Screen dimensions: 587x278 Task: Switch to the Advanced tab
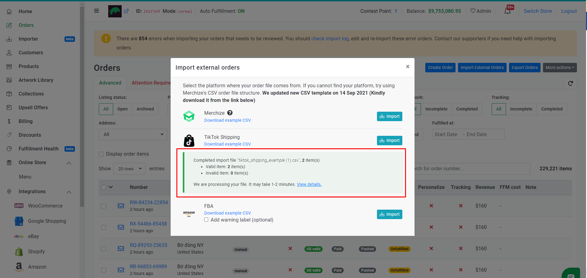[x=110, y=83]
